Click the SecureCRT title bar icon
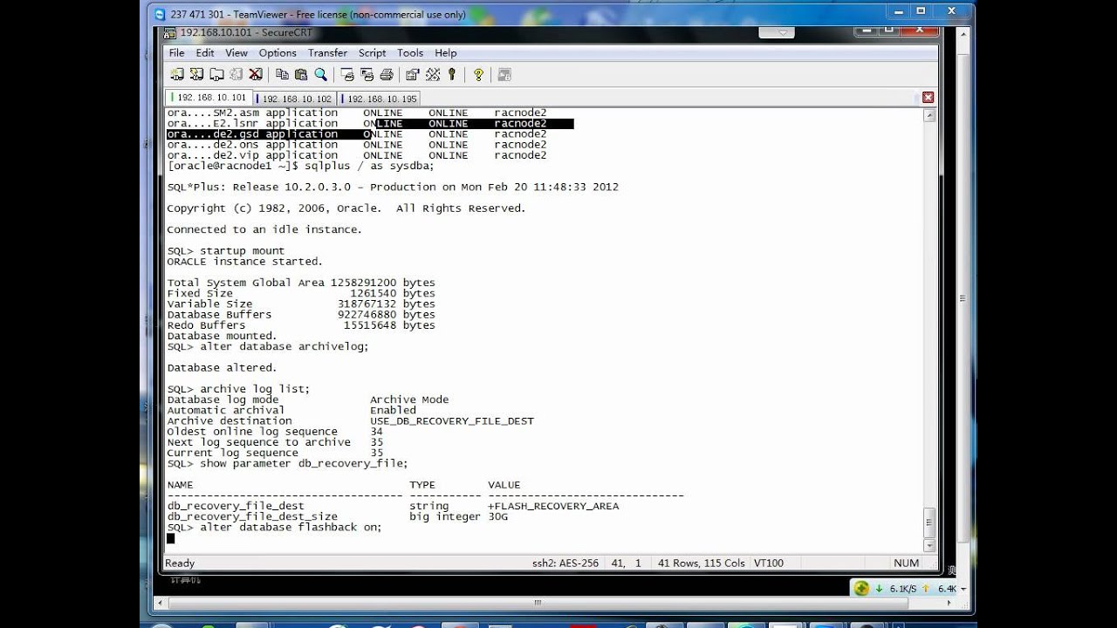The height and width of the screenshot is (628, 1117). tap(172, 33)
